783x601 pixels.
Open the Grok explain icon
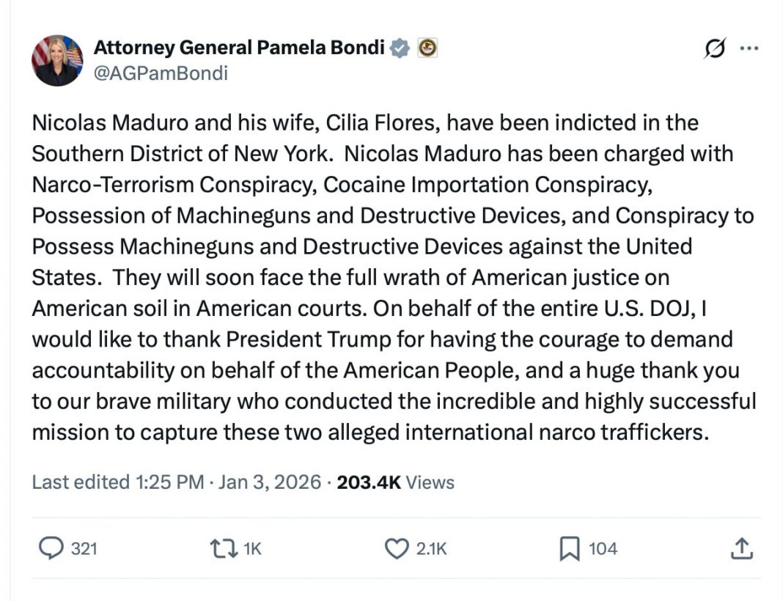click(x=713, y=49)
